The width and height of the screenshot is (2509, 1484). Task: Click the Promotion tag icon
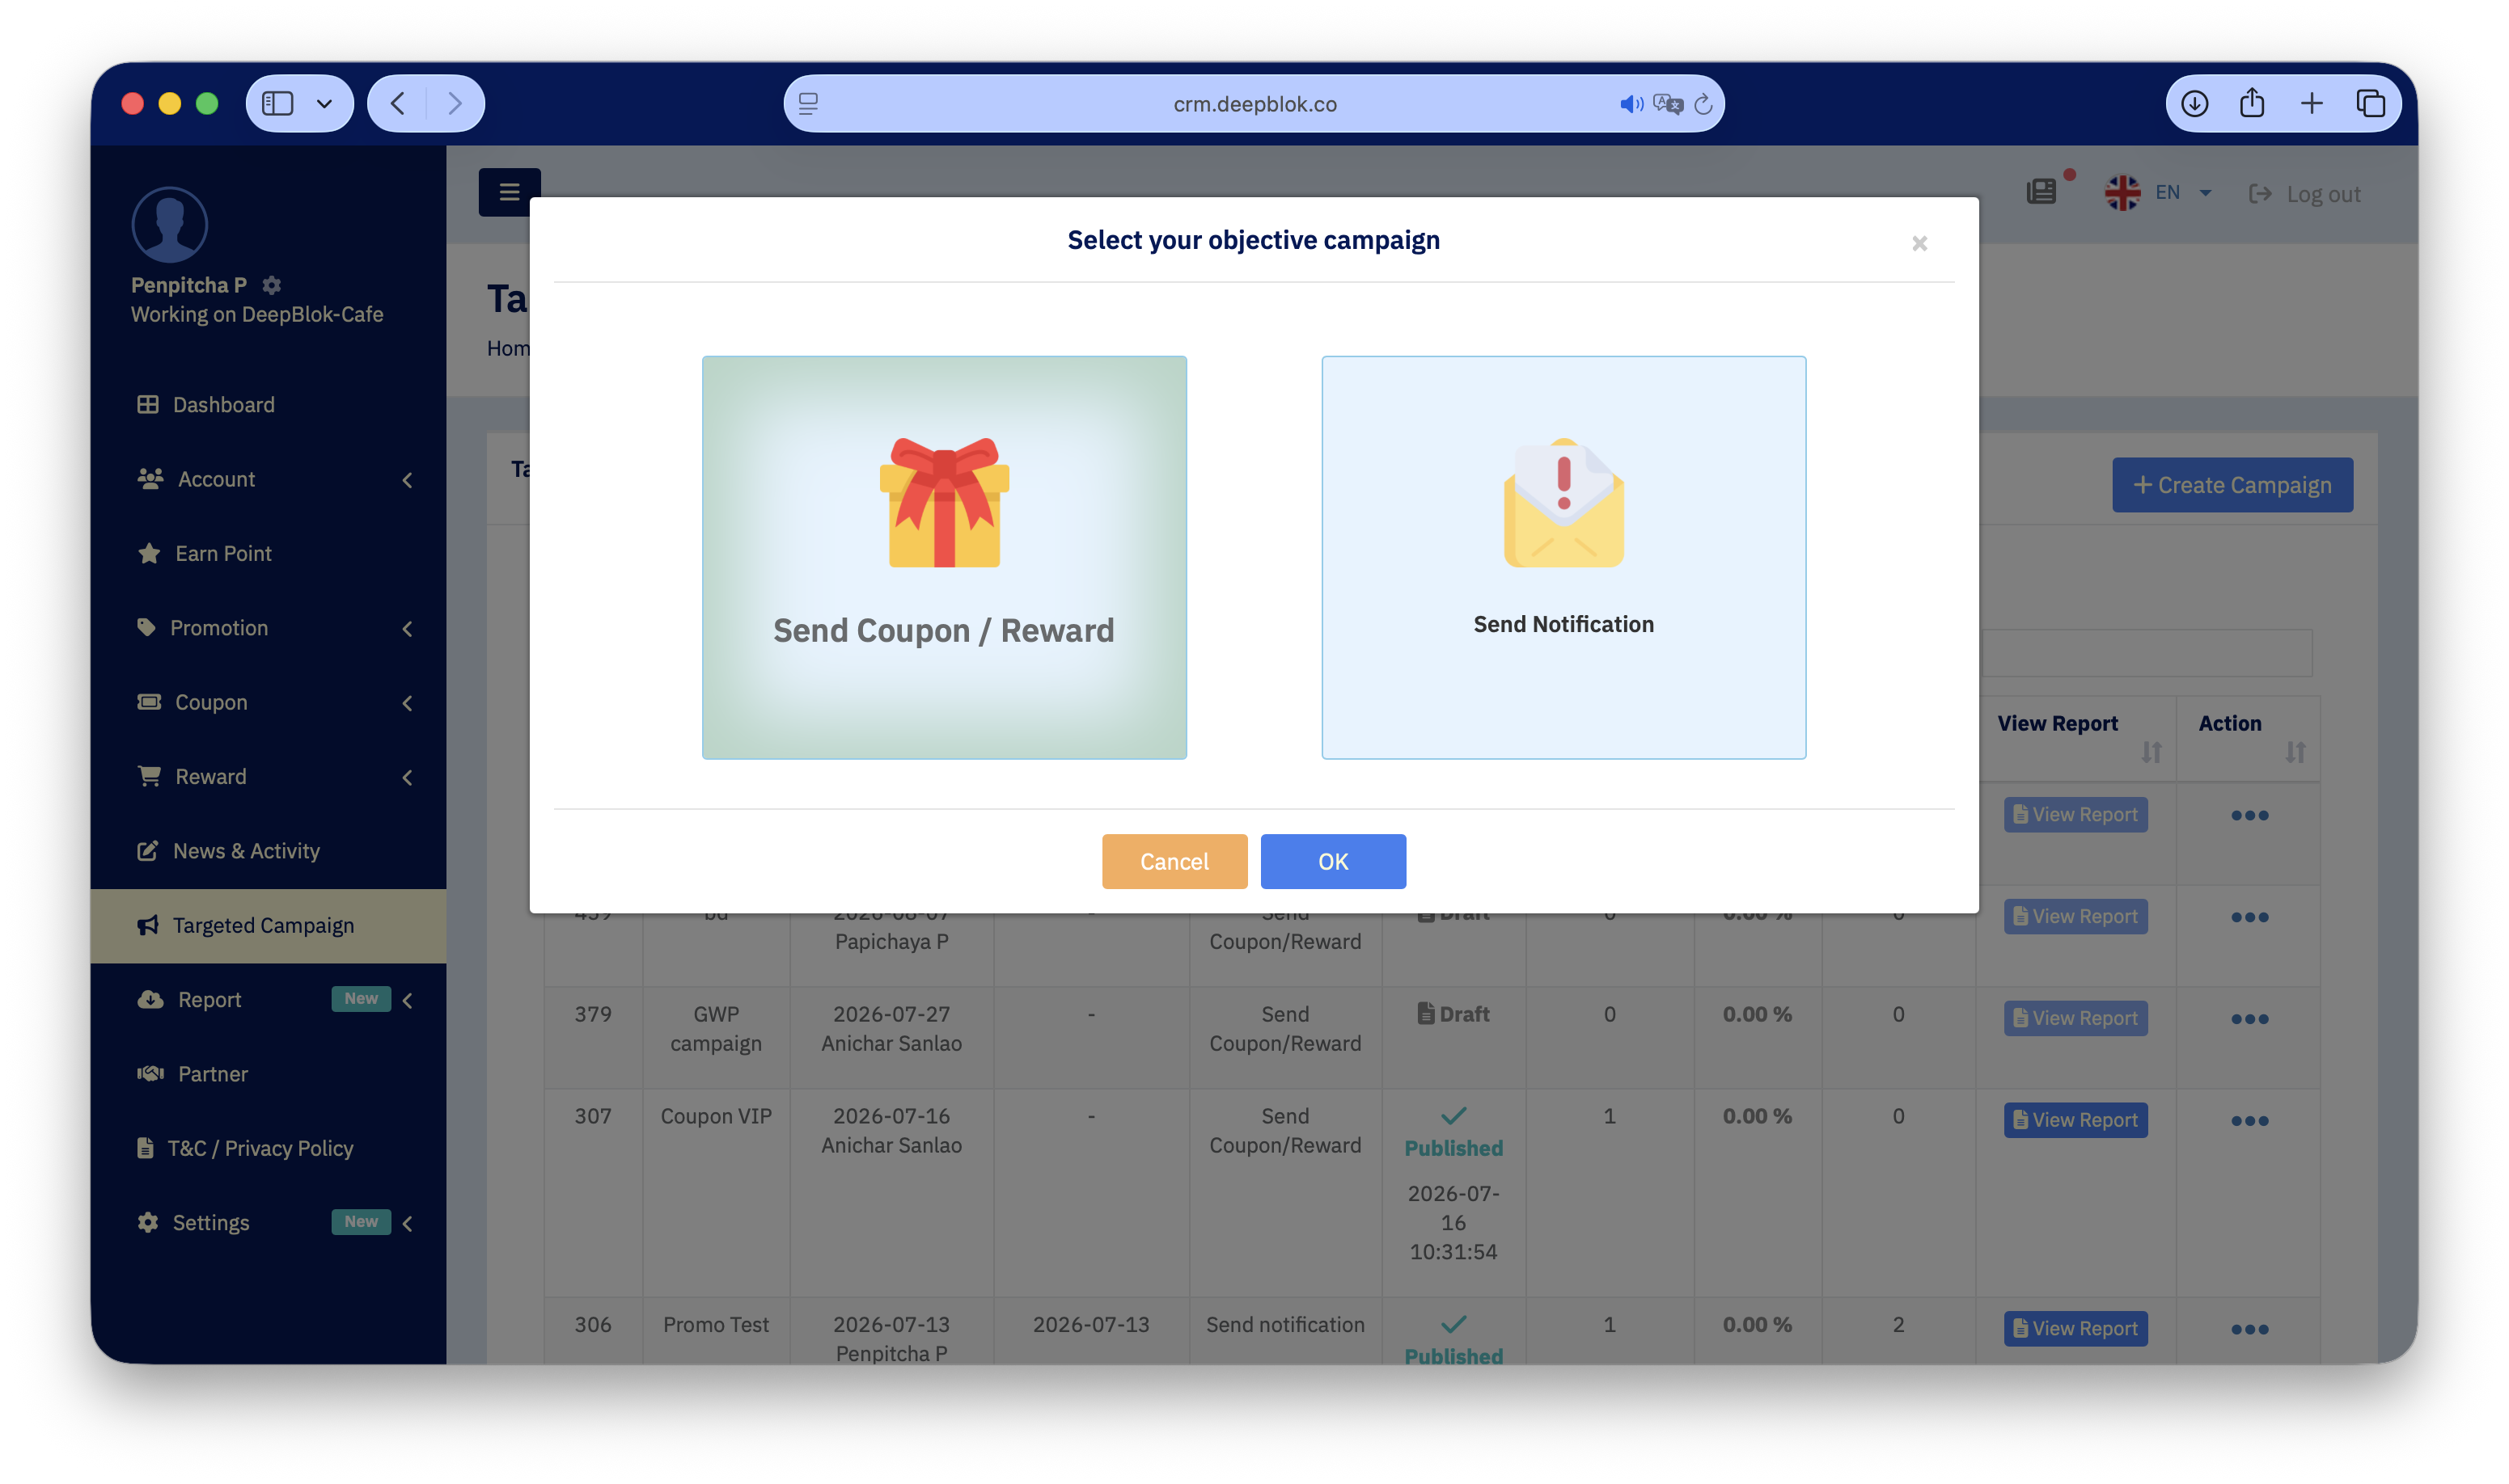(x=146, y=627)
